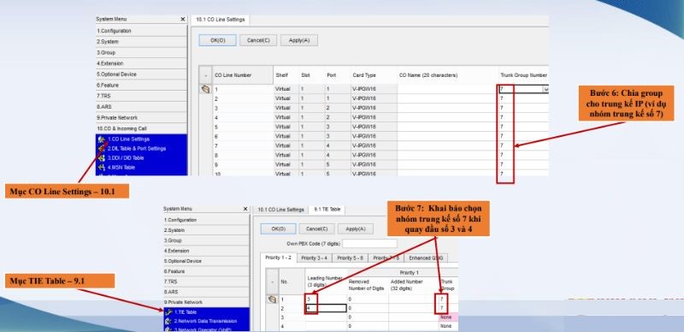This screenshot has width=684, height=332.
Task: Expand Trunk Group Number dropdown for line 1
Action: pos(545,89)
